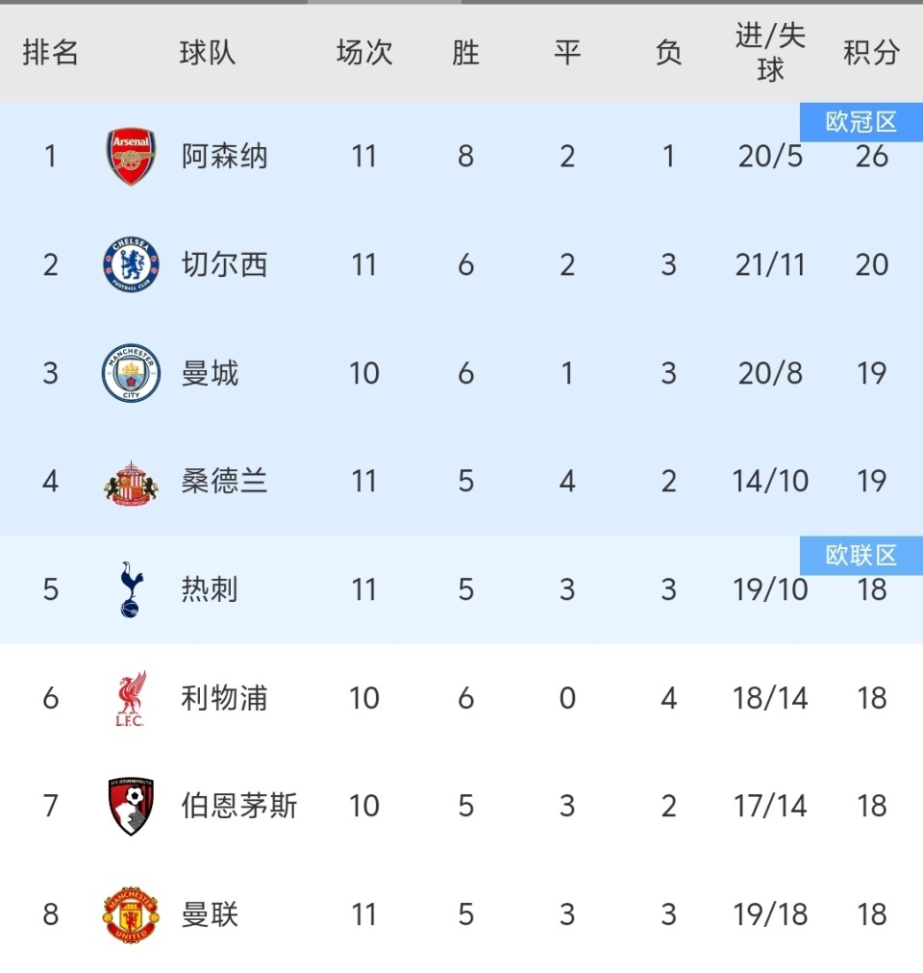This screenshot has width=923, height=973.
Task: Click the Arsenal club crest
Action: point(131,157)
